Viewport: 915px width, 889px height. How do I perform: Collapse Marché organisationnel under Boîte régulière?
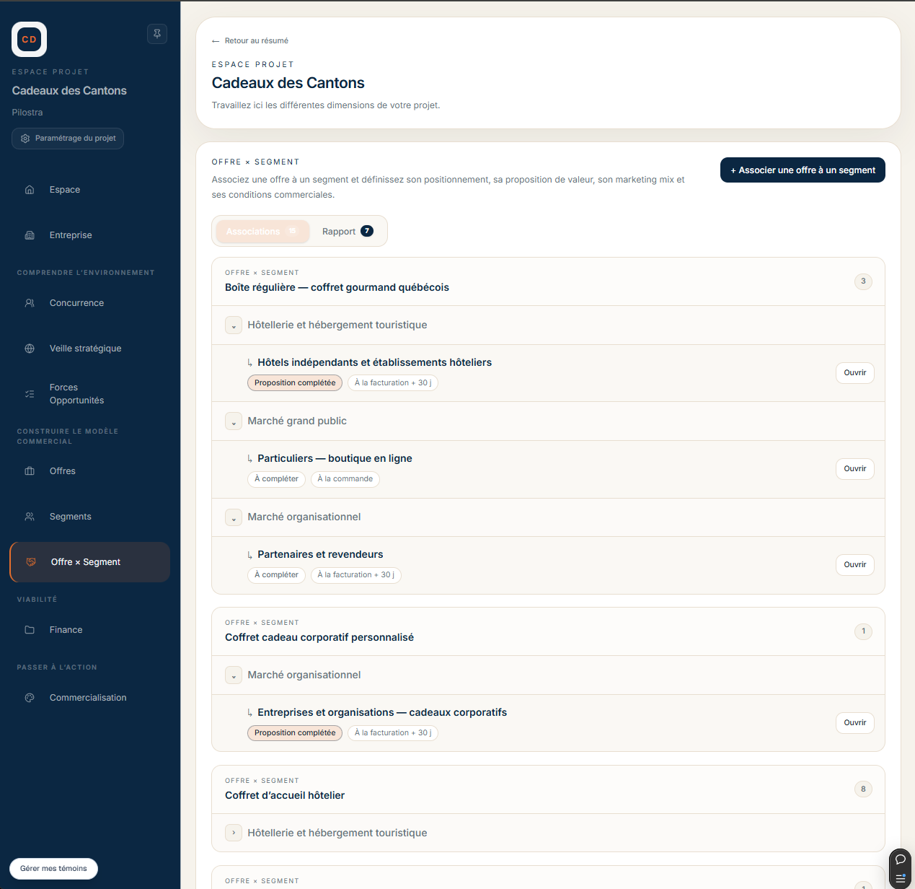pyautogui.click(x=234, y=517)
